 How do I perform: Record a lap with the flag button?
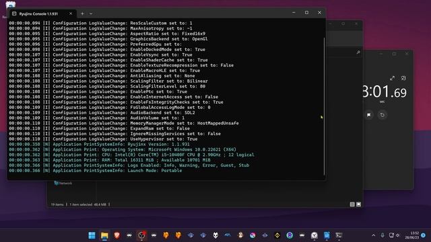[x=369, y=115]
